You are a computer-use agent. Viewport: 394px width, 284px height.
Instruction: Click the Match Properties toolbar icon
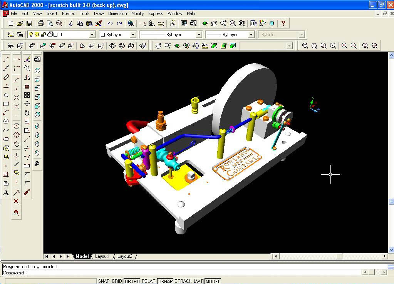pos(99,23)
